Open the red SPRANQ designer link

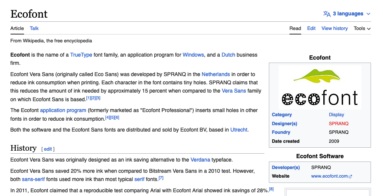(339, 124)
